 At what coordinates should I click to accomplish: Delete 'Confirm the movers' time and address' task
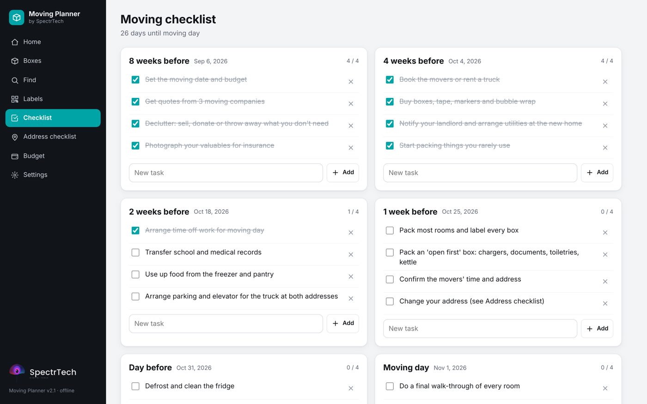(x=605, y=282)
